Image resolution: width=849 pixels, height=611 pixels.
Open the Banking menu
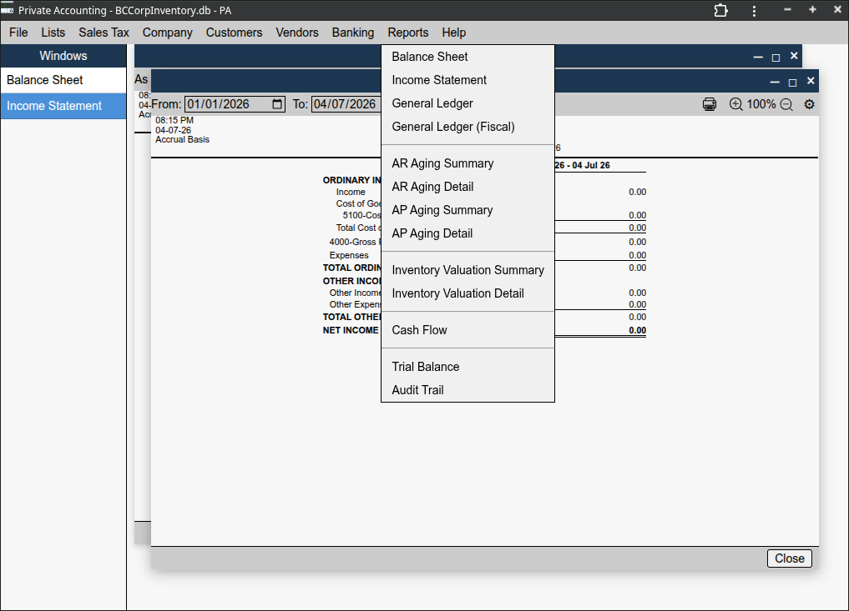coord(353,33)
